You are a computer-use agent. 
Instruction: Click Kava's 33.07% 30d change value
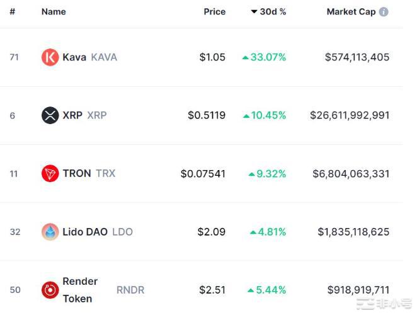[x=268, y=57]
